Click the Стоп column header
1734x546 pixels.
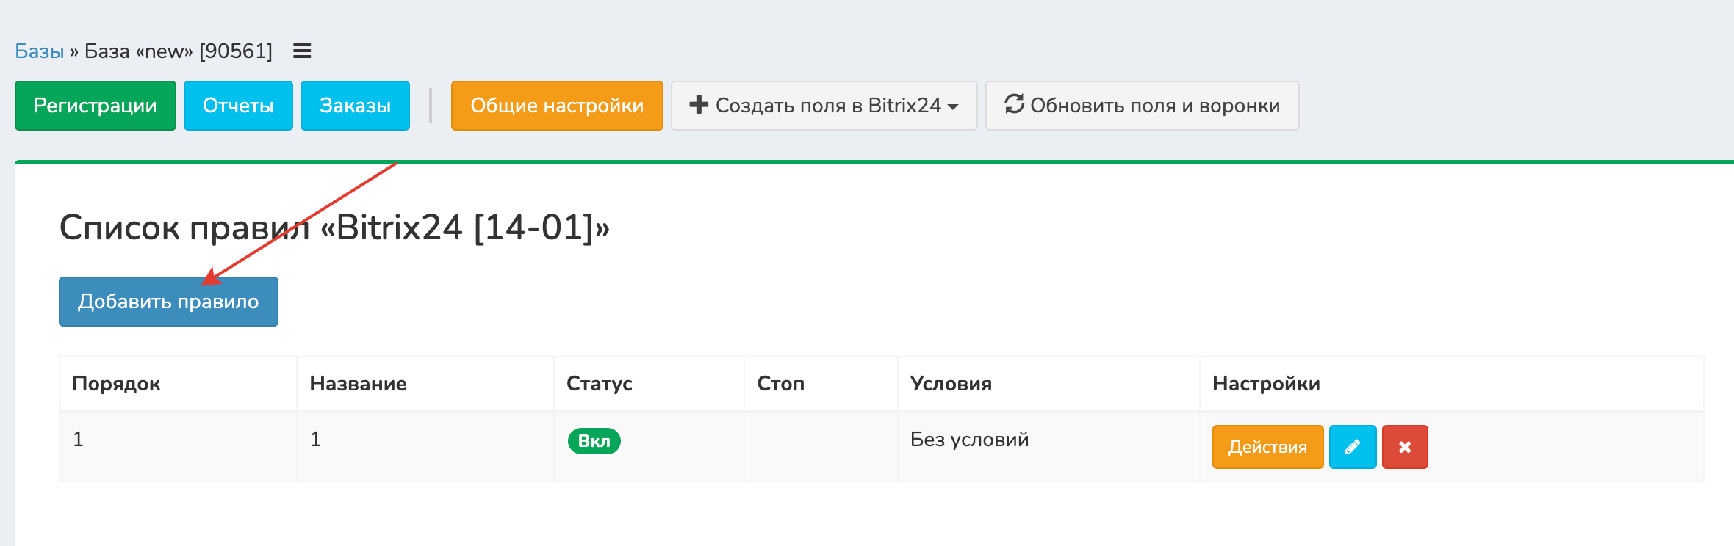(780, 384)
